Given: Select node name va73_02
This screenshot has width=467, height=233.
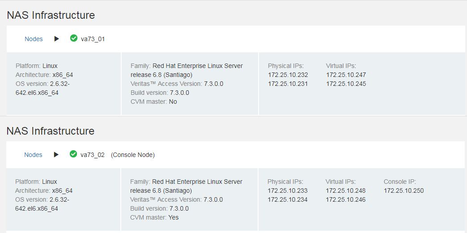Looking at the screenshot, I should tap(92, 155).
